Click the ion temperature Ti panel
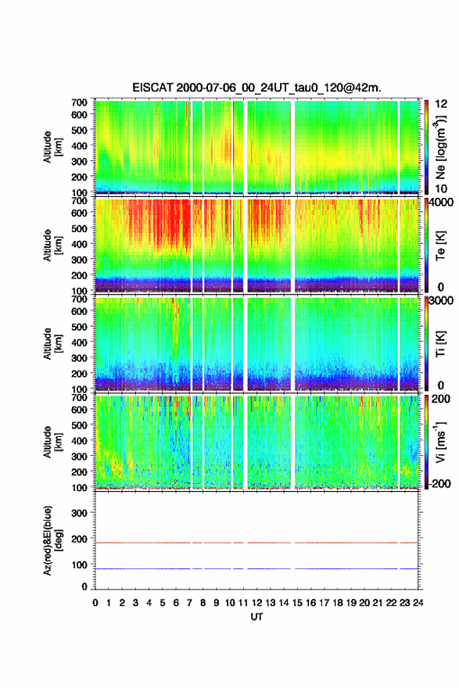Image resolution: width=459 pixels, height=688 pixels. pos(256,343)
